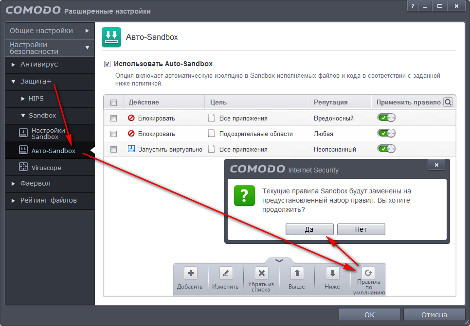Close the Internet Security dialog

point(436,165)
